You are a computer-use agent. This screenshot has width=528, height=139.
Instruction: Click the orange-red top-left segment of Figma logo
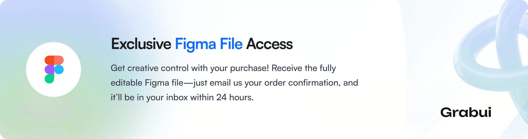49,60
